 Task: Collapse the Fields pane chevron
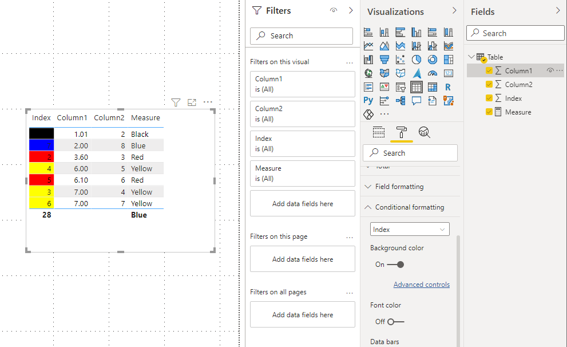point(558,11)
